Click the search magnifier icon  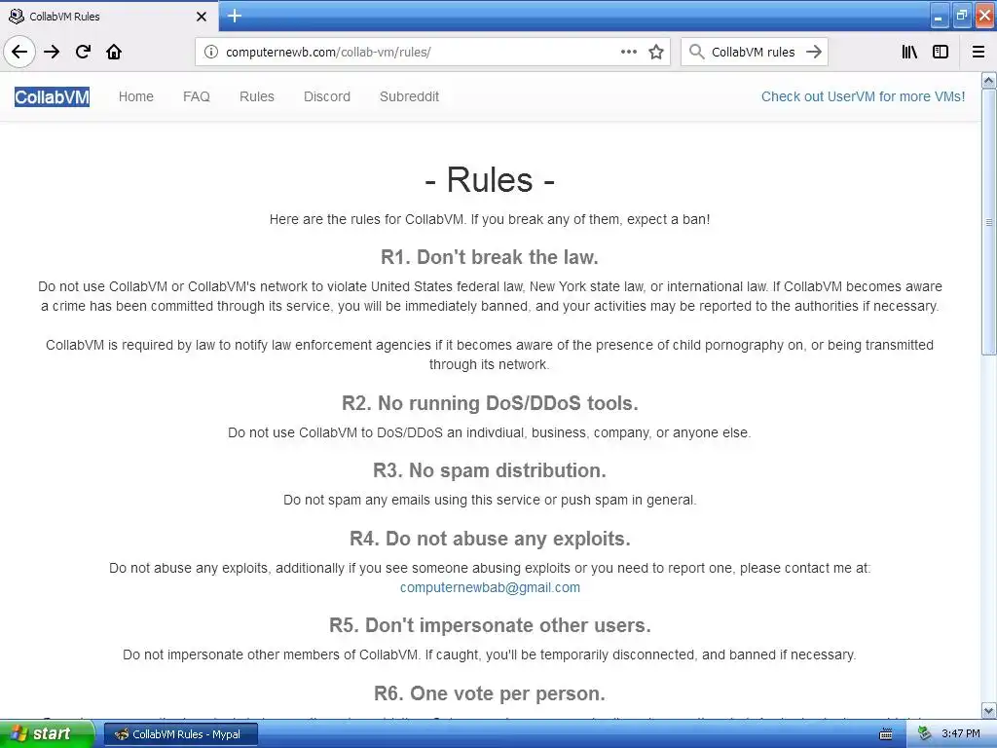pos(697,52)
